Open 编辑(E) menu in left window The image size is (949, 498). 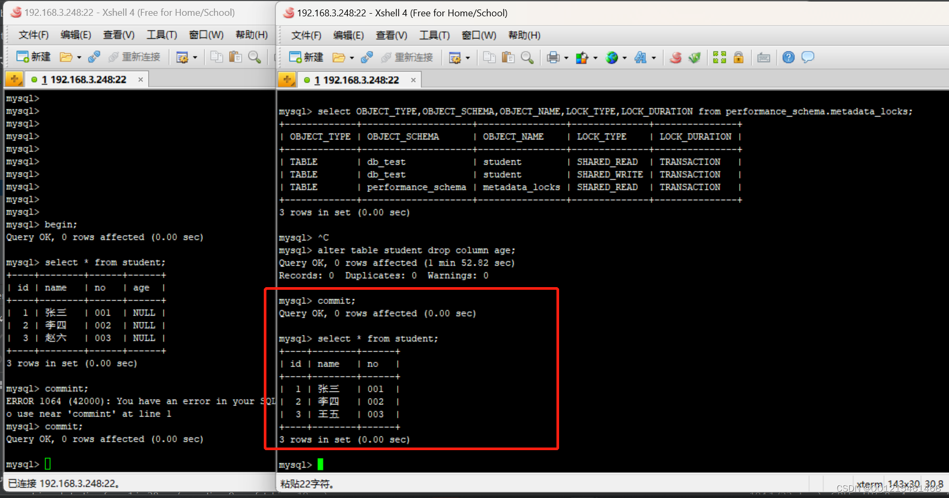tap(76, 35)
